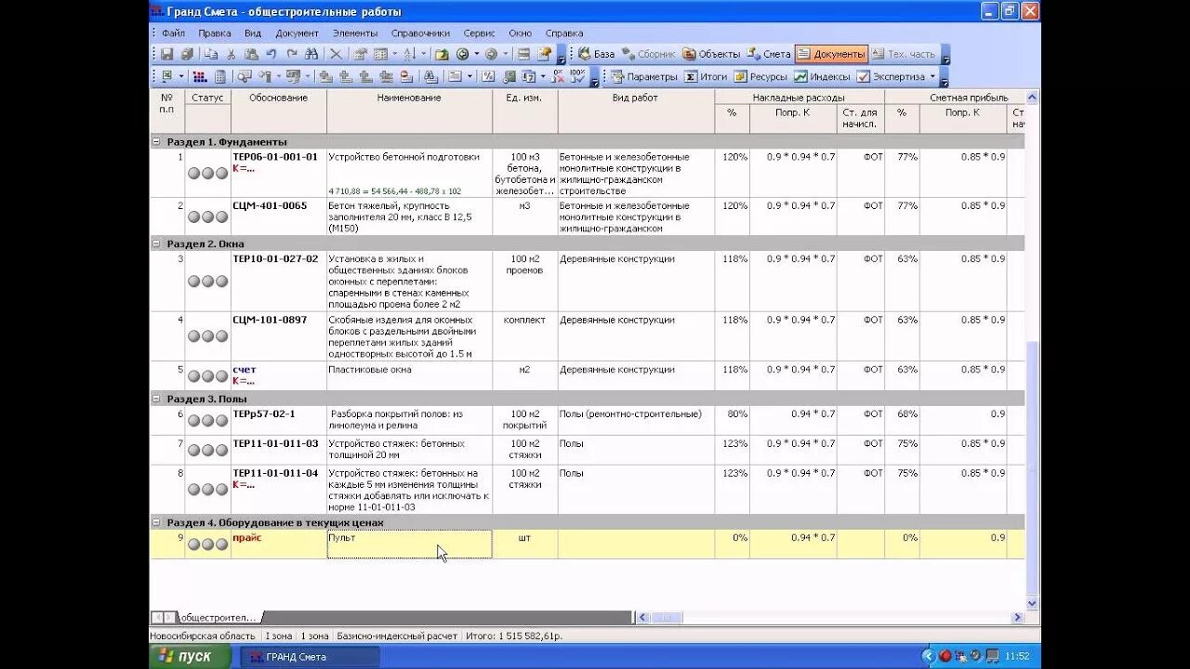Click the Save All icon
1190x669 pixels.
click(x=187, y=54)
